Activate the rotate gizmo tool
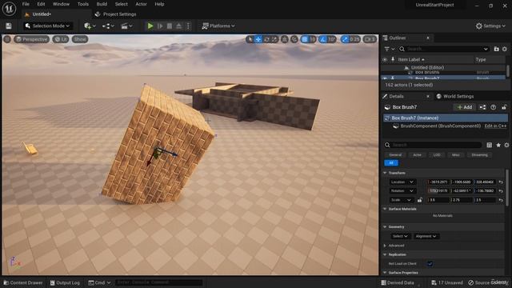 point(266,39)
